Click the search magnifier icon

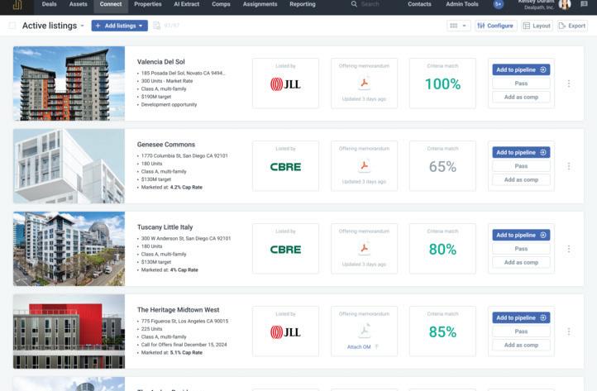(x=354, y=4)
